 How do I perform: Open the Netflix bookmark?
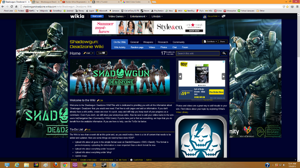(x=30, y=11)
